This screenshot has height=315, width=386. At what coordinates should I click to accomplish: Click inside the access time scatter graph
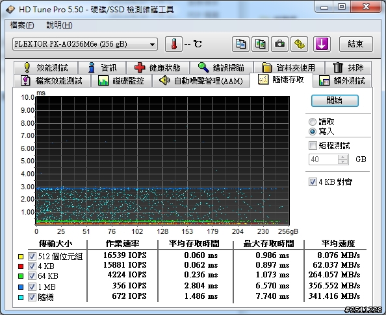coord(162,161)
